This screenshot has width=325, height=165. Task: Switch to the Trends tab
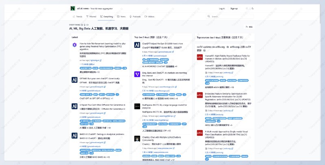77,17
